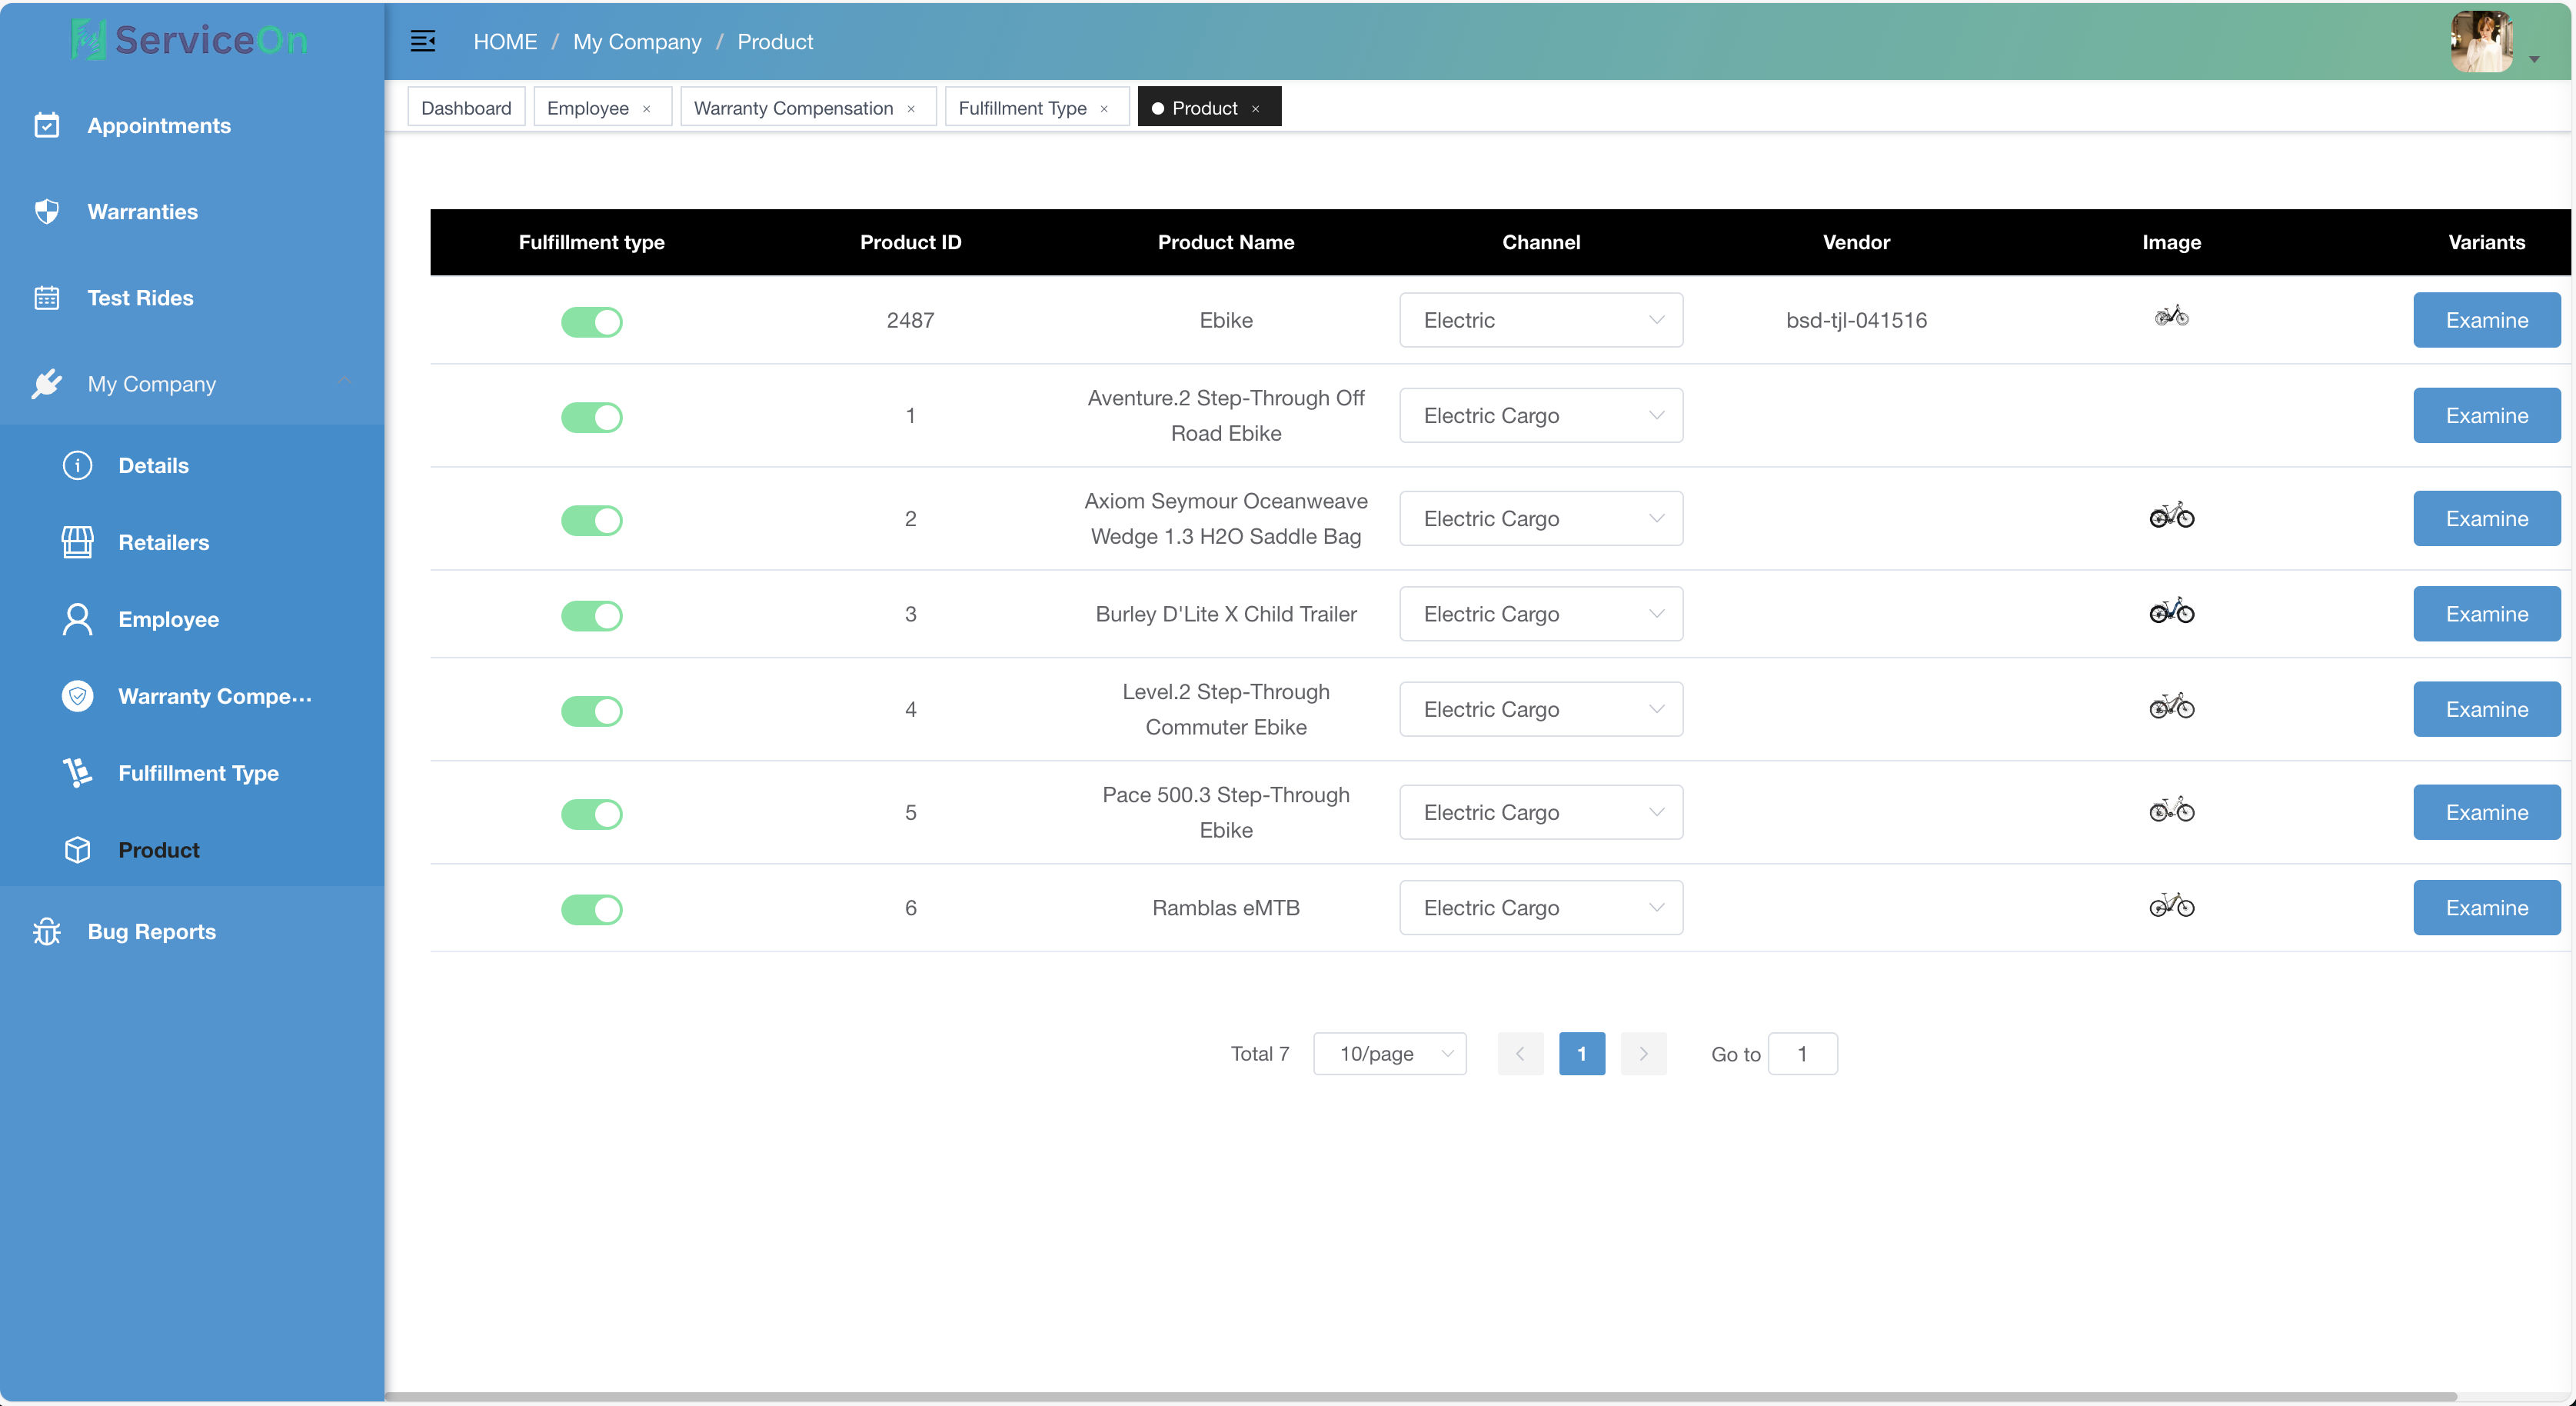The image size is (2576, 1406).
Task: Click the Fulfillment Type cart icon
Action: 77,773
